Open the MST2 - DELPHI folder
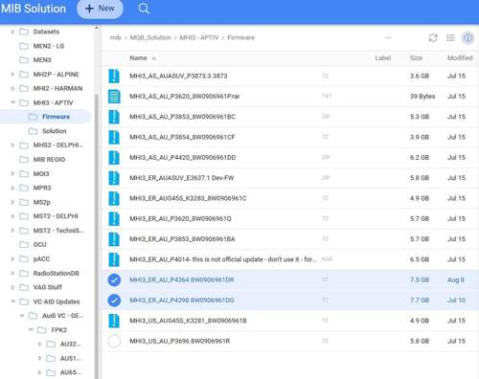The height and width of the screenshot is (379, 479). coord(56,216)
